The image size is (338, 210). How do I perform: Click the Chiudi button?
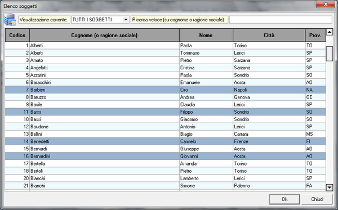(317, 199)
